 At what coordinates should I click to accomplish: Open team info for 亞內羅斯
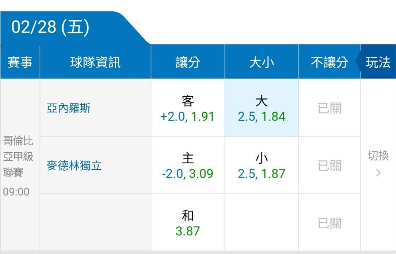[x=69, y=108]
